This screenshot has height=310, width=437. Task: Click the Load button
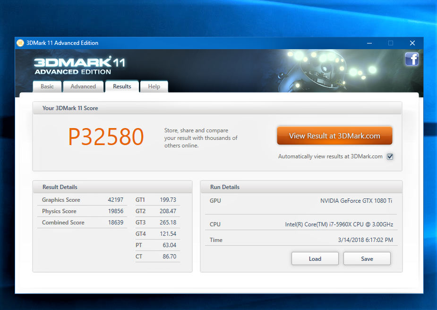[x=315, y=258]
